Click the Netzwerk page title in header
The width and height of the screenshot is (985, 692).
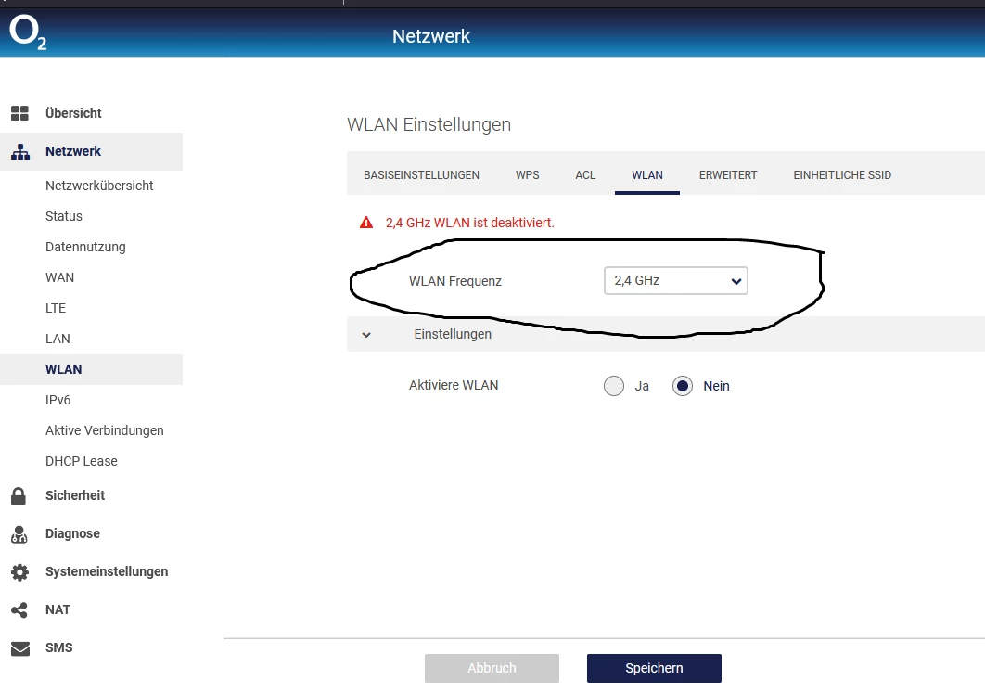pyautogui.click(x=431, y=36)
